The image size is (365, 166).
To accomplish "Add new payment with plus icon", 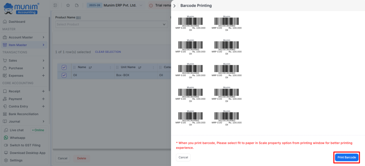I will tap(43, 99).
